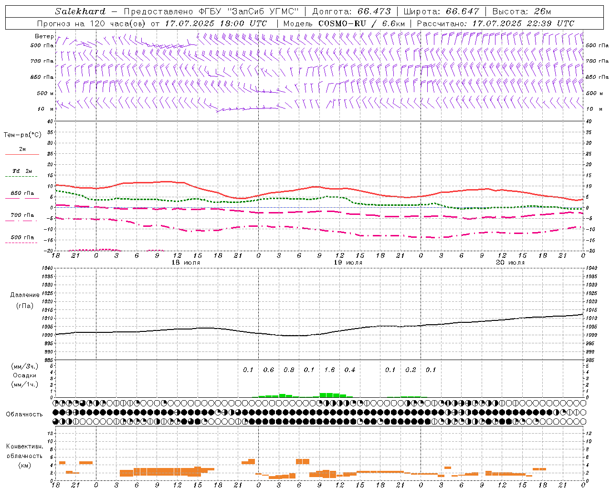Click the '20 июля' date label
The width and height of the screenshot is (611, 489).
tap(510, 263)
